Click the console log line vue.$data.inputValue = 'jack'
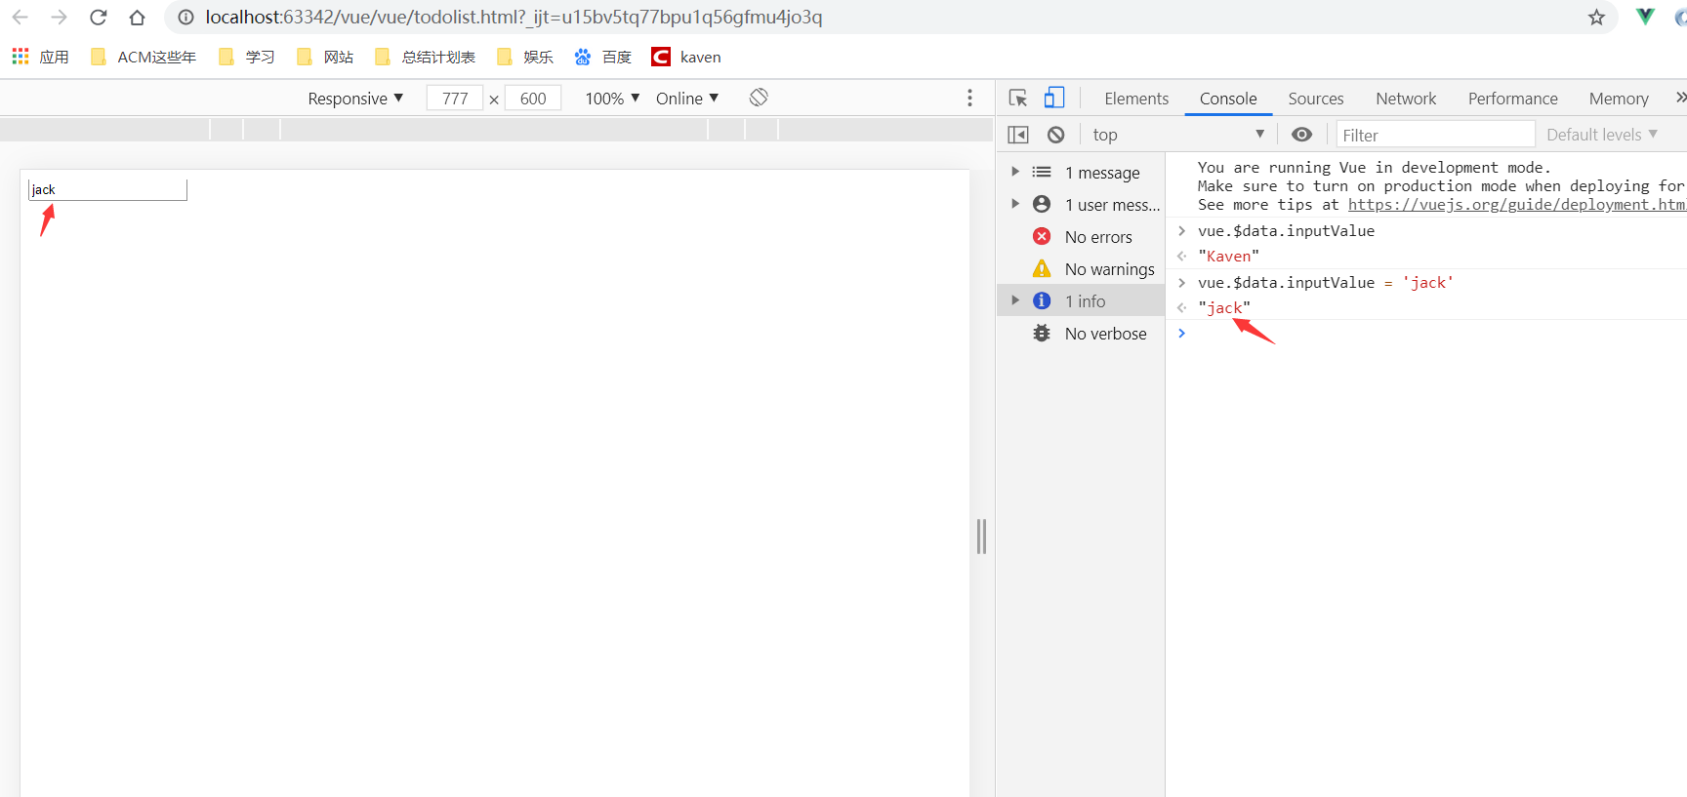 1325,283
